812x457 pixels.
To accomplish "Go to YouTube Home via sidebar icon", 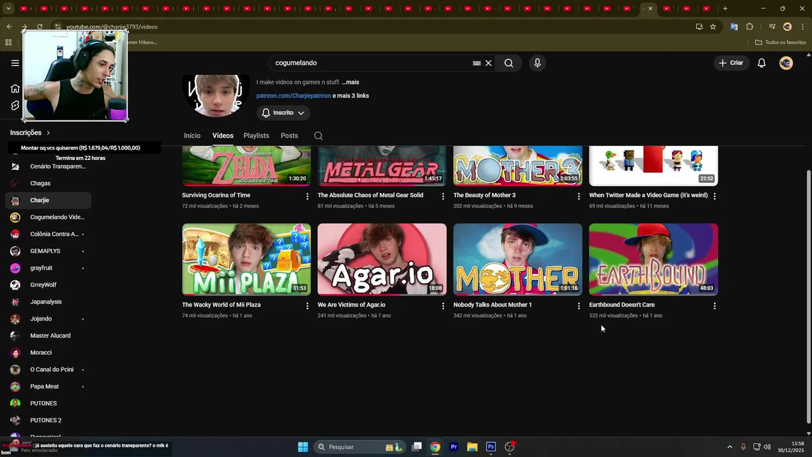I will click(15, 88).
